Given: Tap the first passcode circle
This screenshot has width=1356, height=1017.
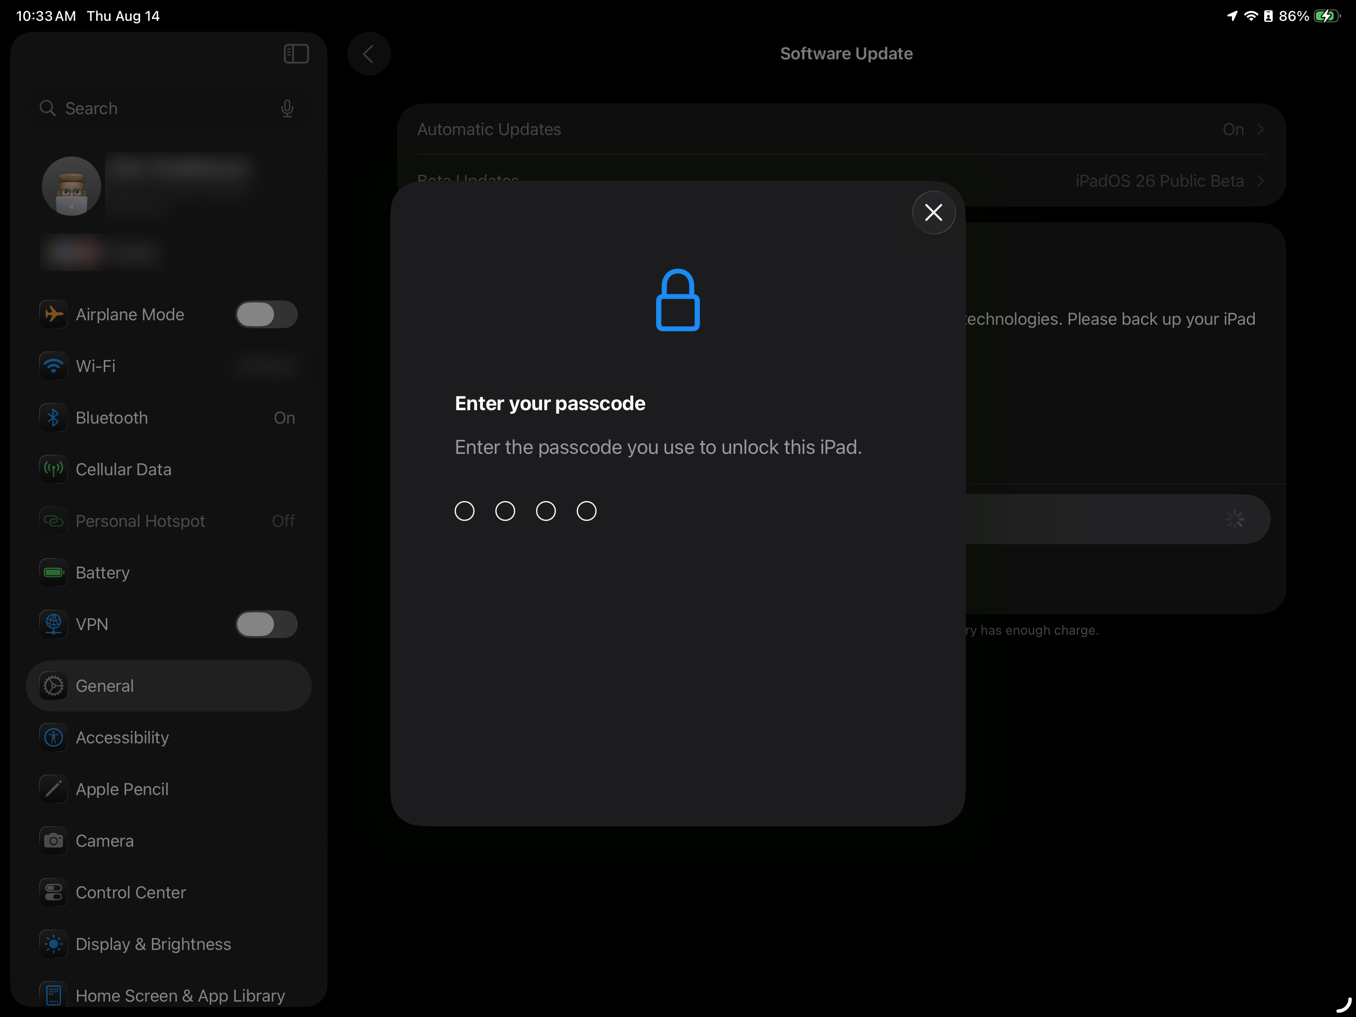Looking at the screenshot, I should (464, 511).
